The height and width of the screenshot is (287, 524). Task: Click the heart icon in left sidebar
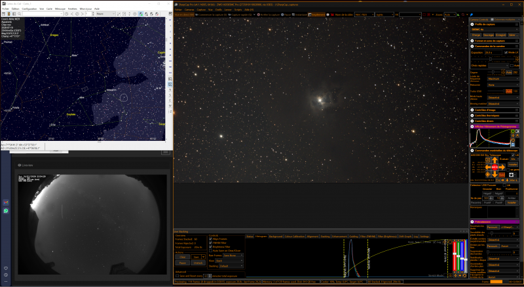pos(6,268)
